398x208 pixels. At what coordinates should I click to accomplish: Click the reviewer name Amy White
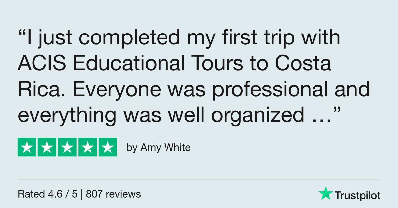click(x=166, y=148)
